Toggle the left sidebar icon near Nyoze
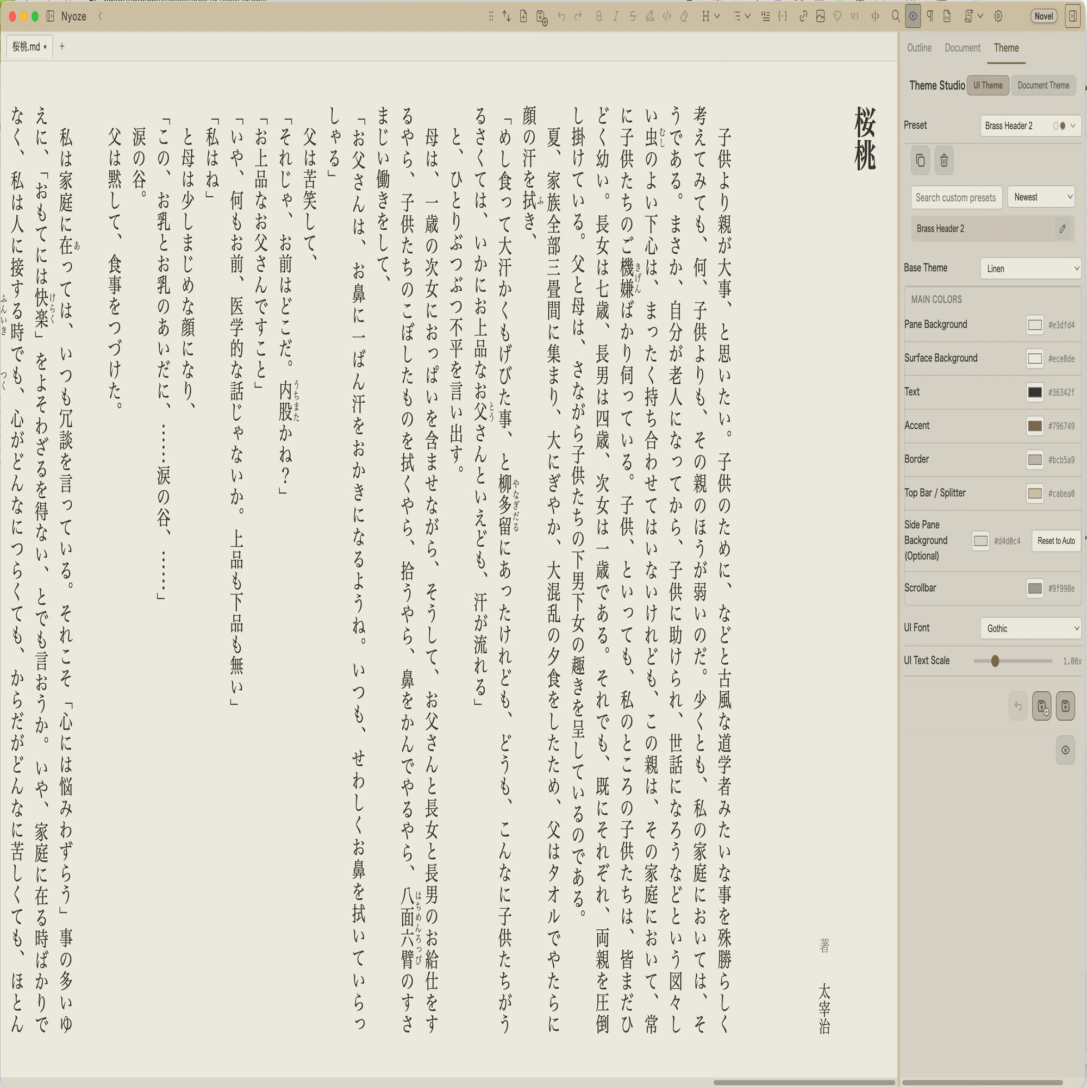 pos(50,16)
